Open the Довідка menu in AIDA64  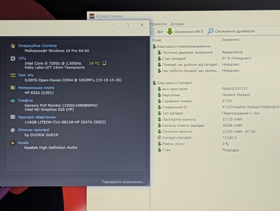177,24
